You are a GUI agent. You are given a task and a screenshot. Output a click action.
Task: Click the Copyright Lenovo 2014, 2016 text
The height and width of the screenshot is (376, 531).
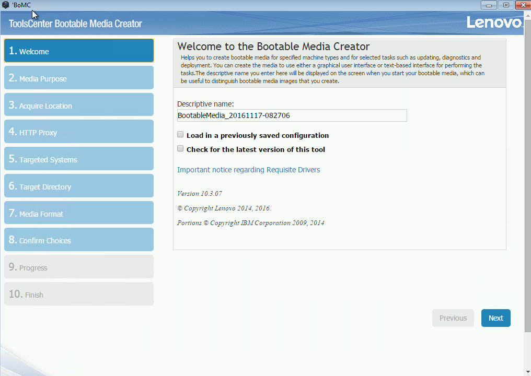[x=224, y=208]
